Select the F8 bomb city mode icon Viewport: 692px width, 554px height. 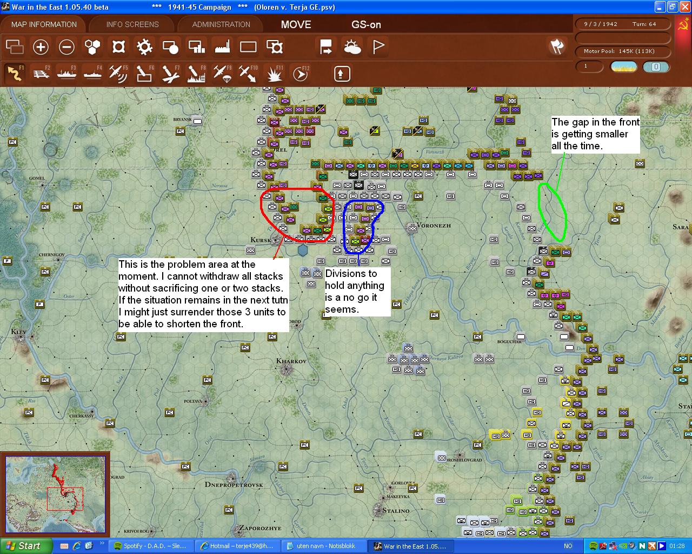click(196, 73)
